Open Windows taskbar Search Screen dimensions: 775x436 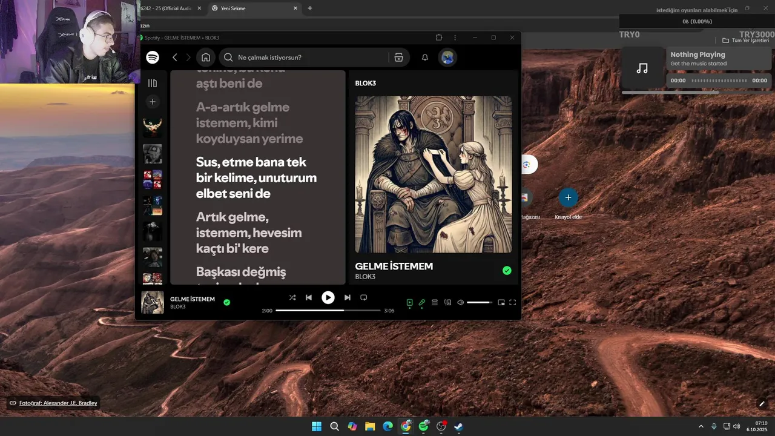click(334, 426)
